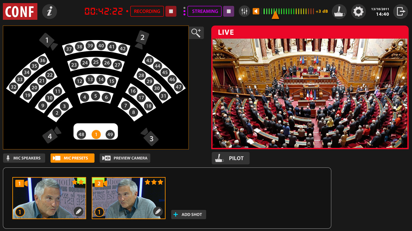The height and width of the screenshot is (231, 412).
Task: Open the audio mixer faders icon
Action: [244, 11]
